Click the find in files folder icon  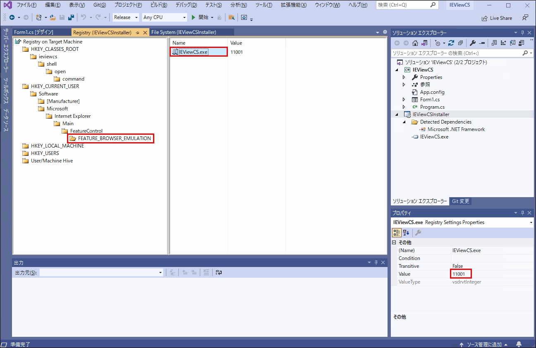tap(232, 17)
